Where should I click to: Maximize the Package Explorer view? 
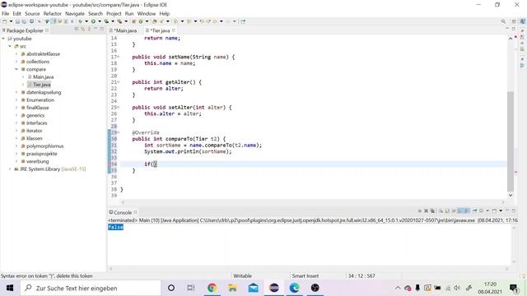(x=102, y=30)
